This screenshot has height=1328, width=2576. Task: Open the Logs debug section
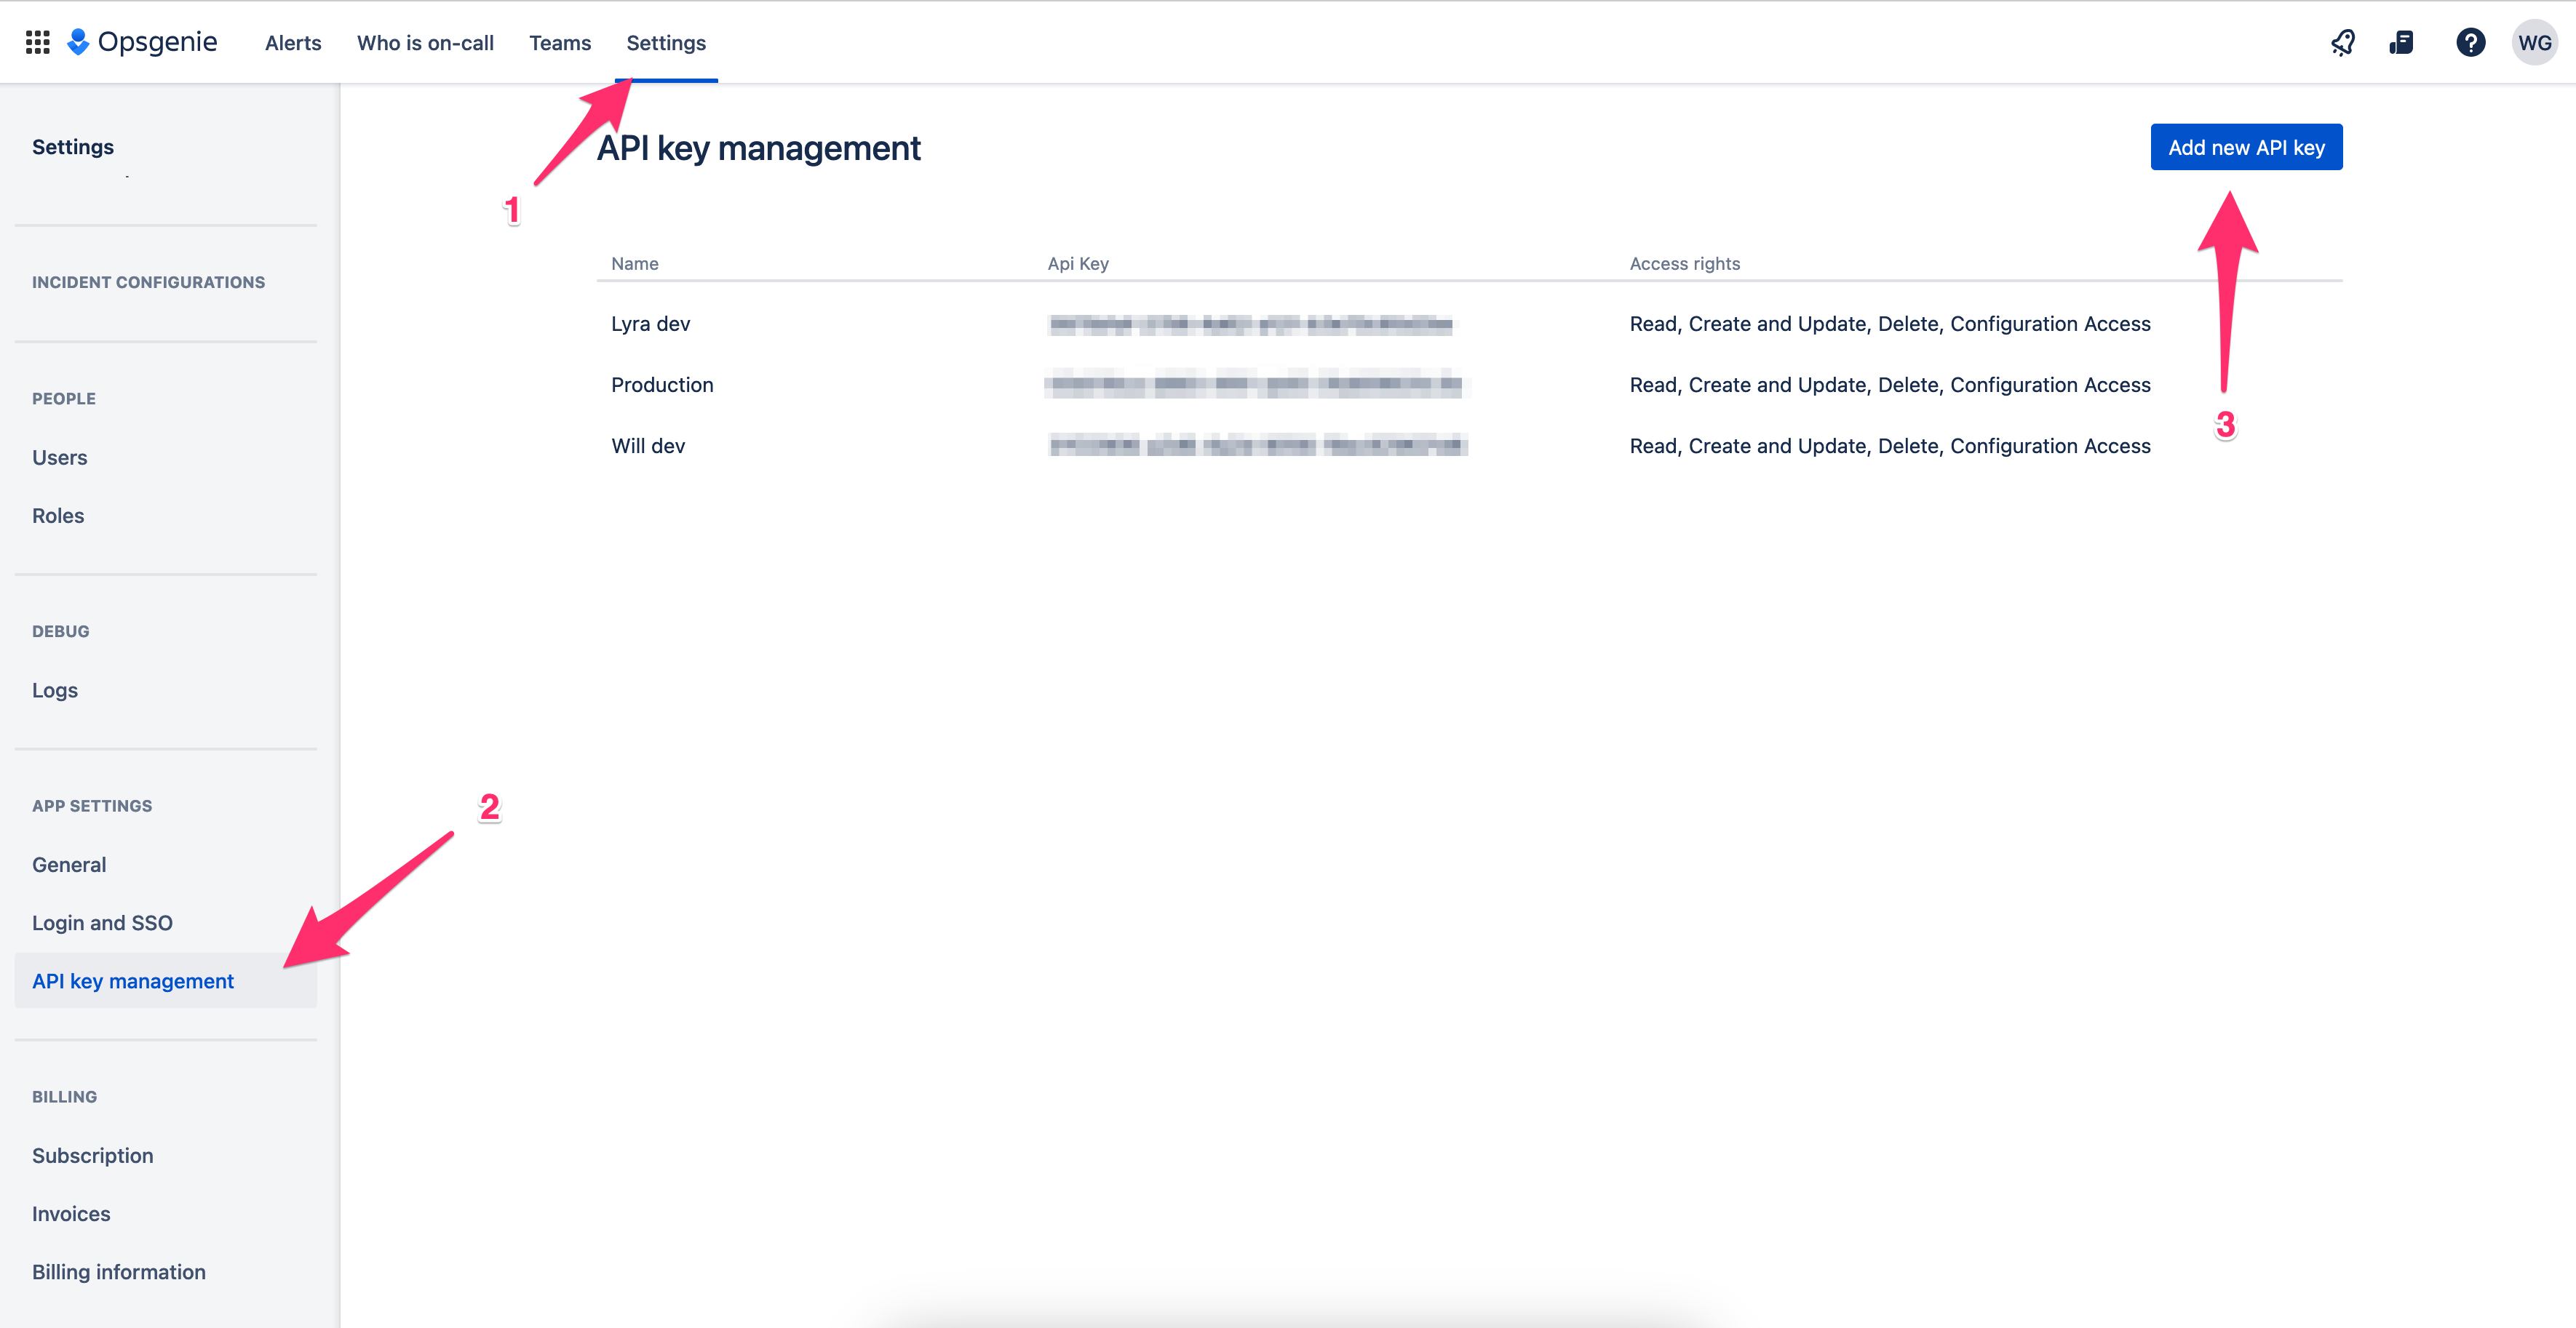(56, 689)
